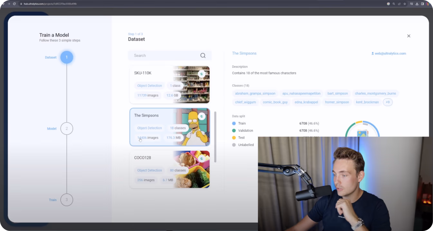Click the 12.6 GB size tag
Viewport: 433px width, 231px height.
pyautogui.click(x=172, y=95)
